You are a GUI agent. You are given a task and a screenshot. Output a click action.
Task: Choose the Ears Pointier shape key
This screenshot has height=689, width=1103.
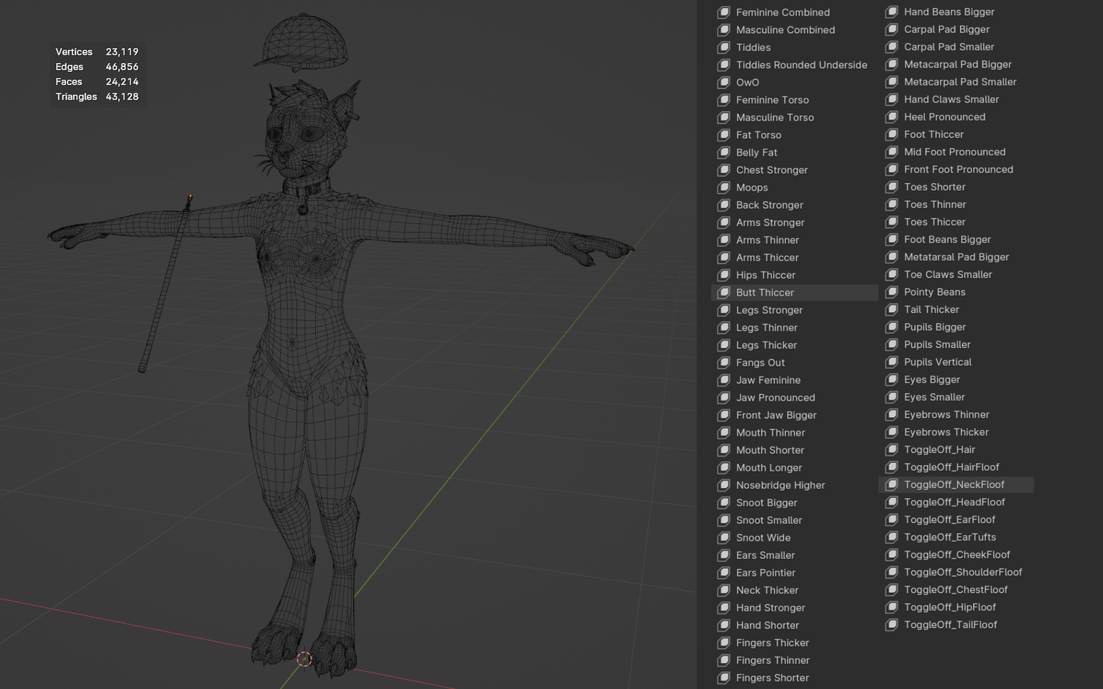[765, 573]
